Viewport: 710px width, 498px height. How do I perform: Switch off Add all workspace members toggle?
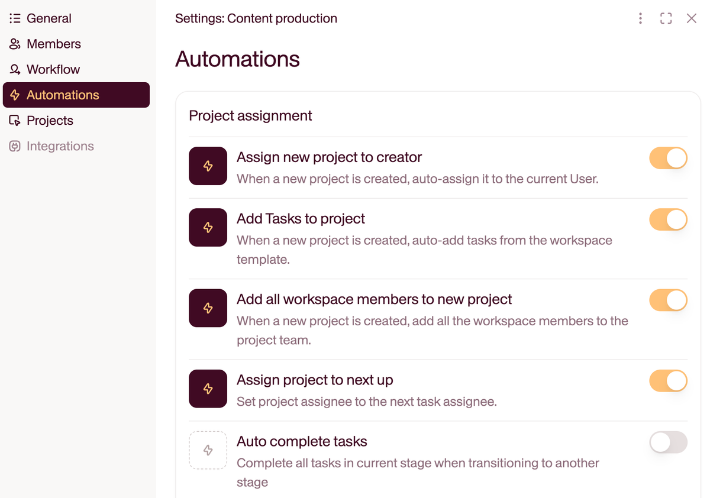pyautogui.click(x=668, y=300)
